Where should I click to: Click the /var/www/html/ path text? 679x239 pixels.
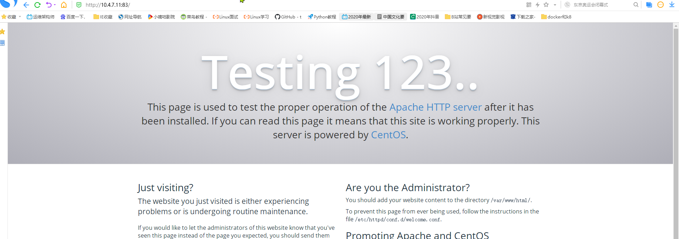coord(511,200)
